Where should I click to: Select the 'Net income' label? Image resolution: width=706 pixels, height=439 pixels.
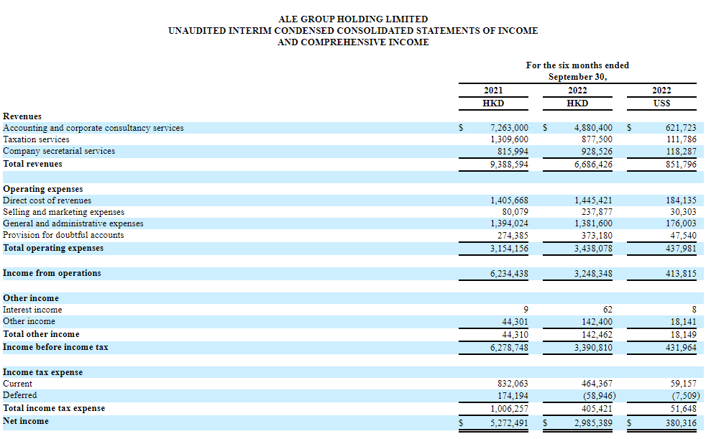click(26, 422)
